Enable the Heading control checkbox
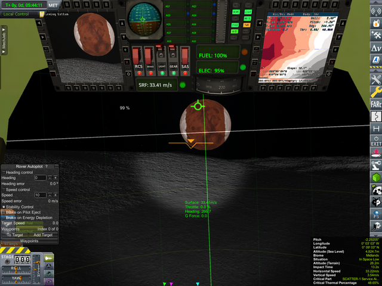 (x=4, y=172)
